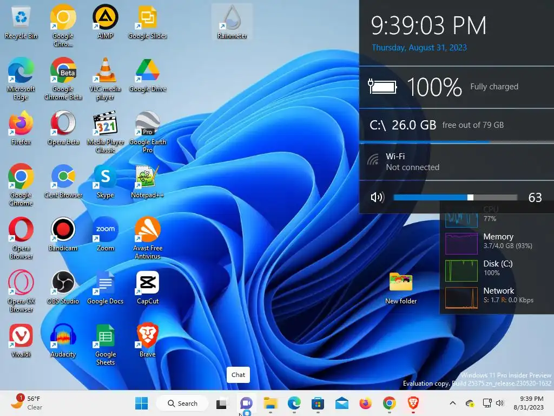The width and height of the screenshot is (554, 416).
Task: Click the cloud sync tray icon
Action: (x=470, y=403)
